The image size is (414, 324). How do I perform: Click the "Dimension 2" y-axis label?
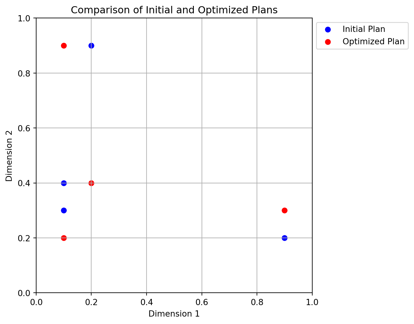tap(9, 155)
